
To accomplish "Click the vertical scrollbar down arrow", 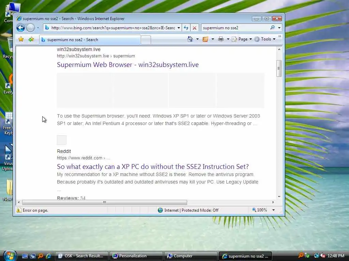I will click(279, 197).
